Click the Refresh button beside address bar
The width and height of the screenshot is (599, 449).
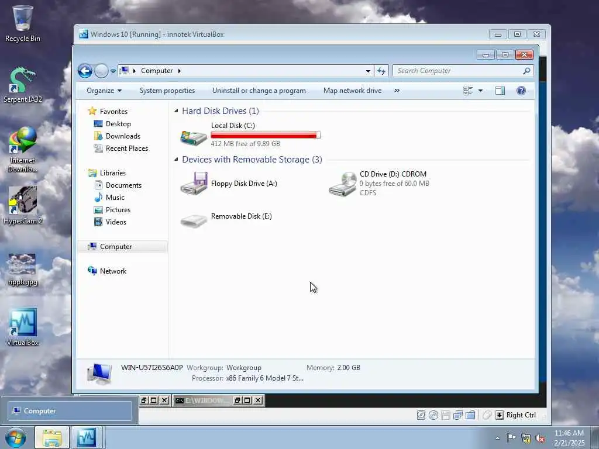(x=381, y=71)
